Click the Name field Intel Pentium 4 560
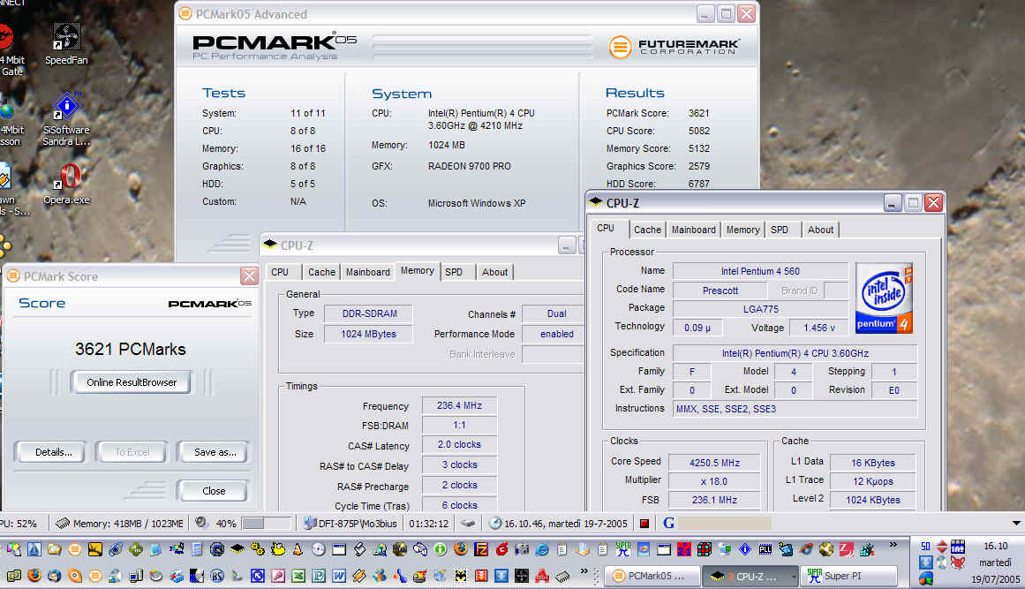This screenshot has height=589, width=1025. [x=760, y=270]
